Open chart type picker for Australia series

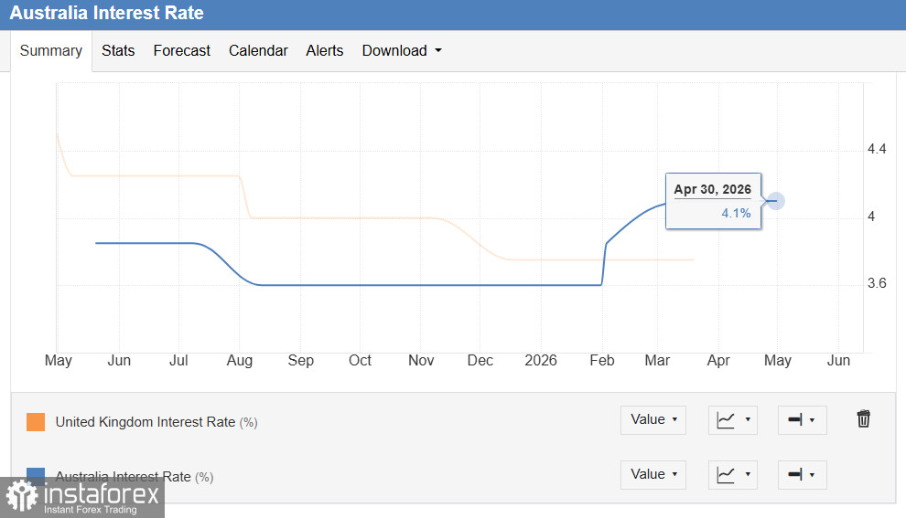pos(732,475)
